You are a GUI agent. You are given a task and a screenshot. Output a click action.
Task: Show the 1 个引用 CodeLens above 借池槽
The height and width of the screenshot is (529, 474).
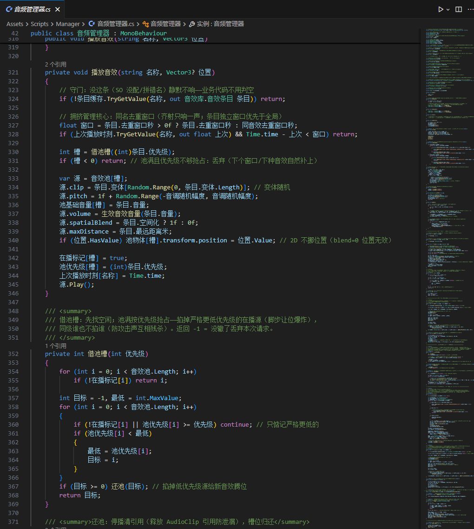pos(56,346)
